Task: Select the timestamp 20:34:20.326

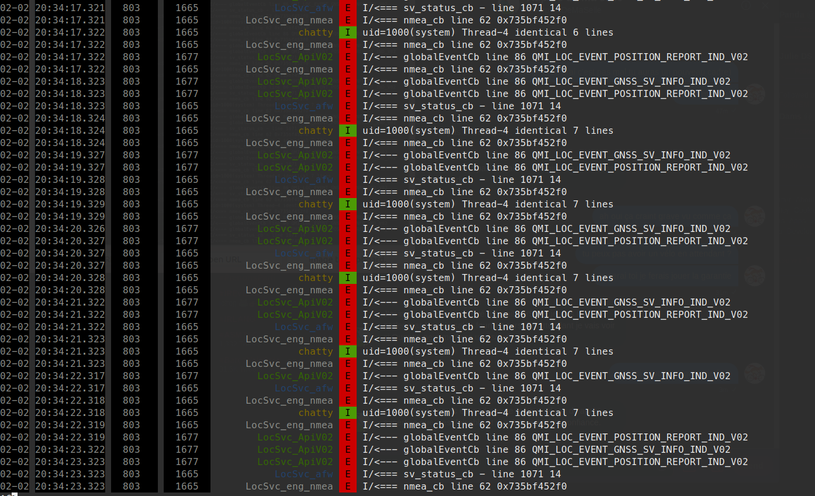Action: coord(70,229)
